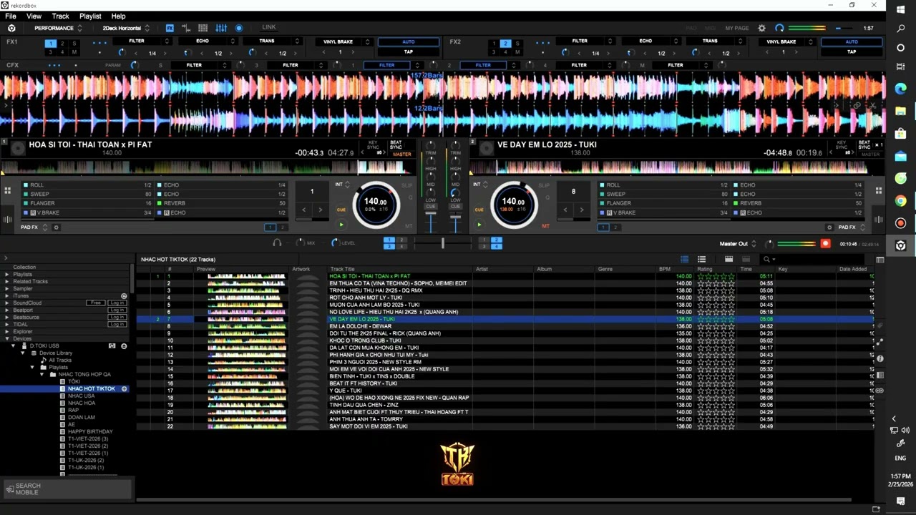Click the FX1 TAP button
This screenshot has height=515, width=916.
click(x=409, y=51)
